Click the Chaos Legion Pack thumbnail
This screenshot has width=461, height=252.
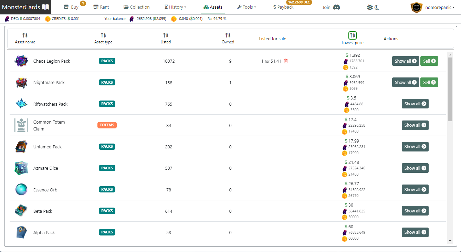click(x=21, y=61)
